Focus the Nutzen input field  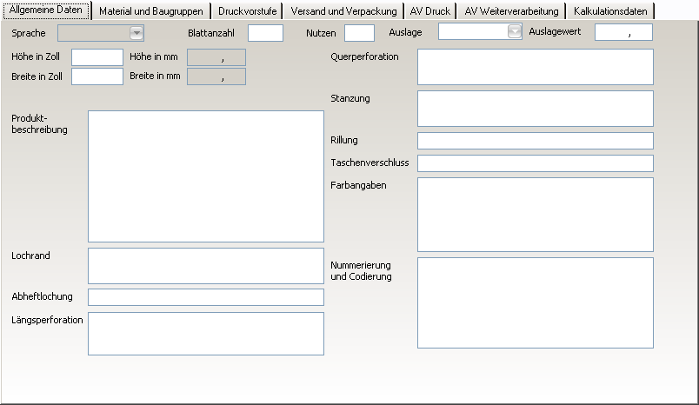click(x=359, y=33)
